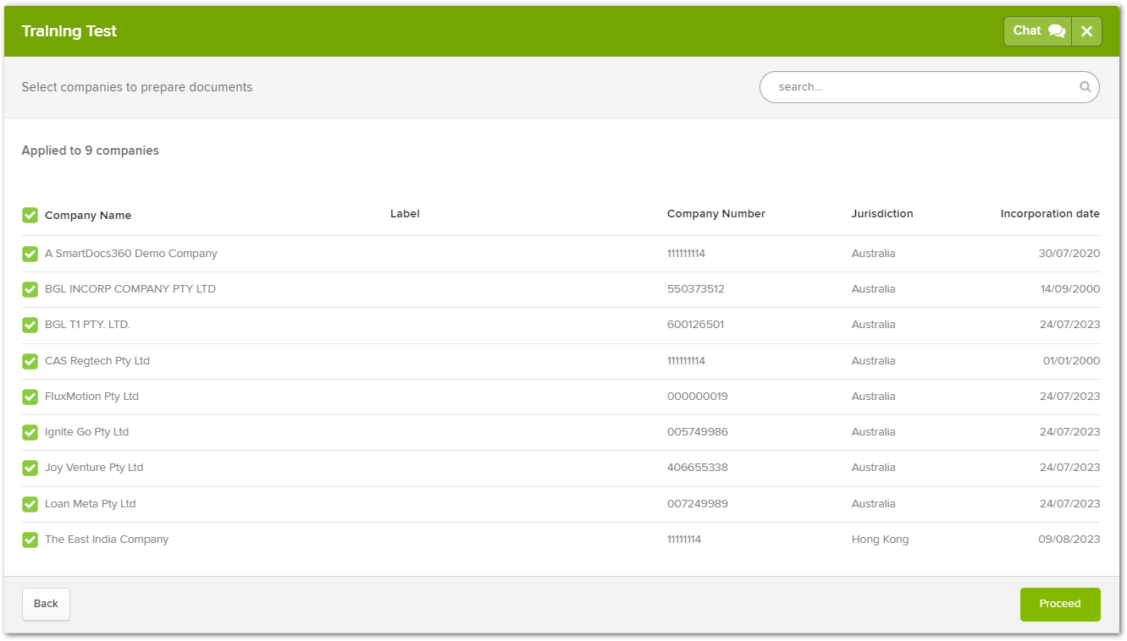Screen dimensions: 1127x641
Task: Go Back to previous step
Action: [46, 604]
